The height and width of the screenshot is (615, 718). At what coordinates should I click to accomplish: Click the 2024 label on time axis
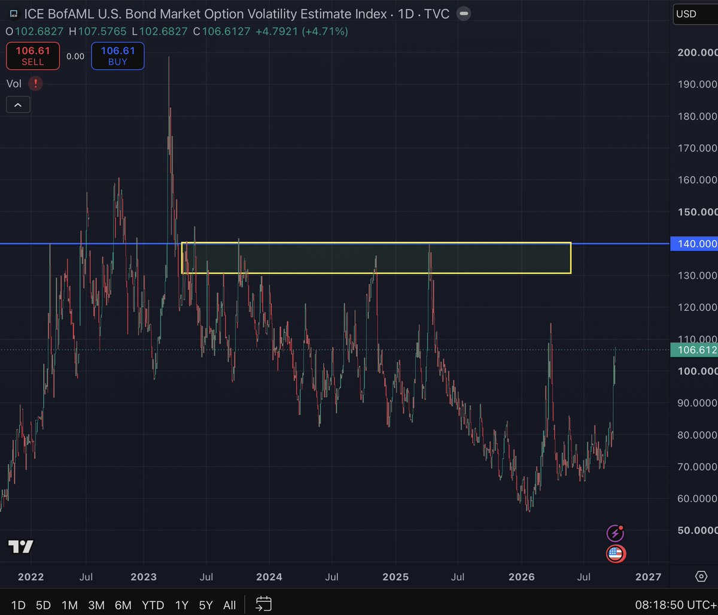(x=269, y=577)
